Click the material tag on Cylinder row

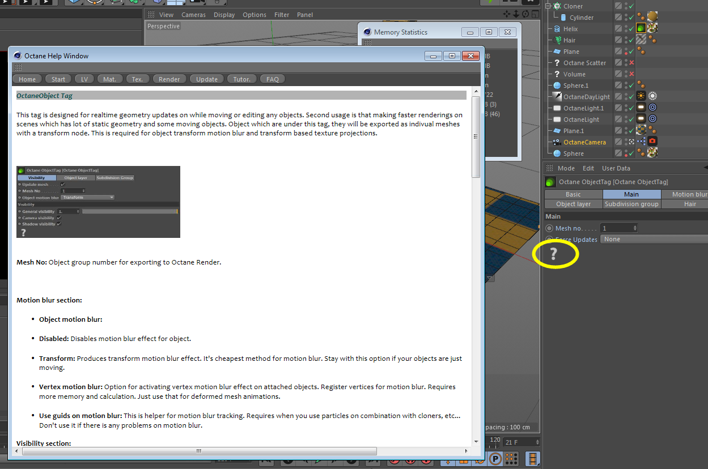click(652, 16)
